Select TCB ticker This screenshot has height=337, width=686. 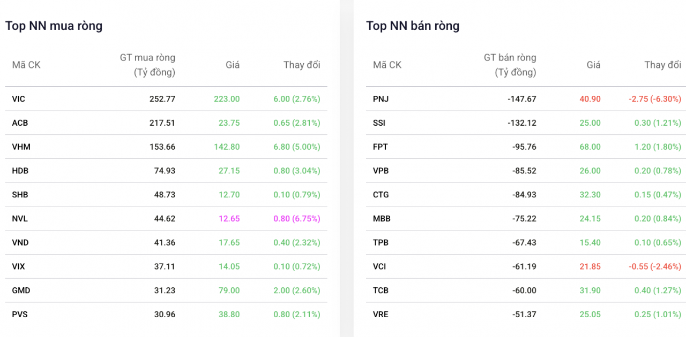[x=381, y=290]
